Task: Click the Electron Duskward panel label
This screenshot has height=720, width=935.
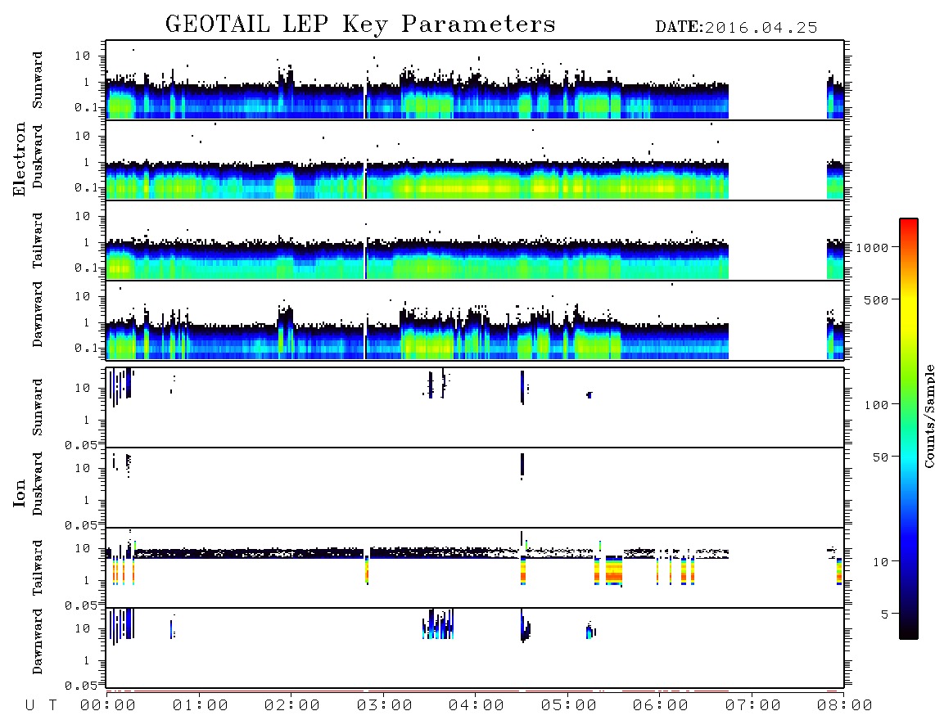Action: coord(38,157)
